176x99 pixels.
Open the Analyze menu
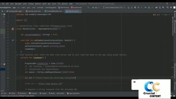coord(31,4)
